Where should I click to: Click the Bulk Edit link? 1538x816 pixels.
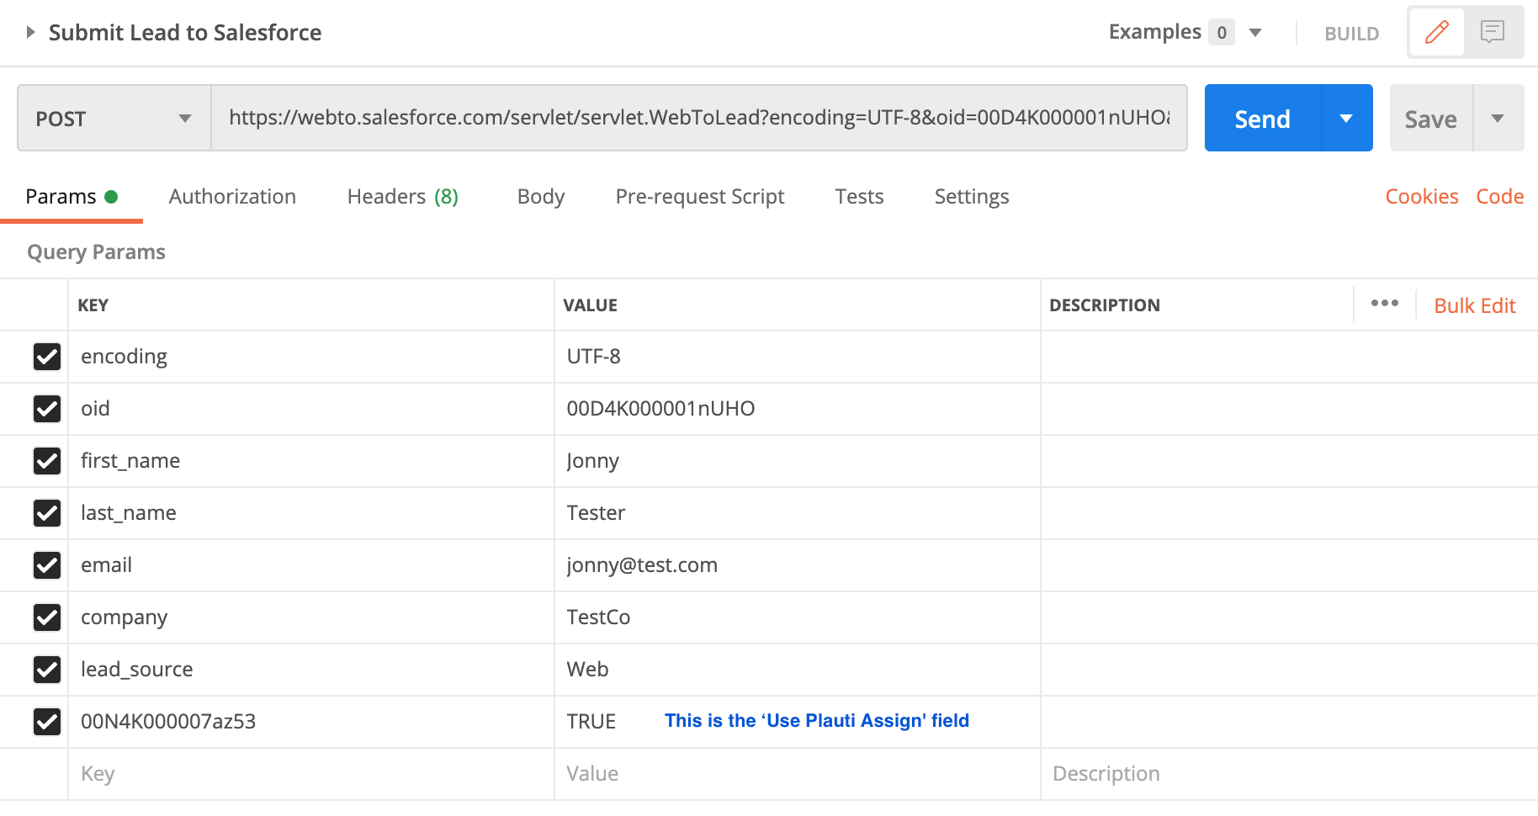pyautogui.click(x=1475, y=305)
